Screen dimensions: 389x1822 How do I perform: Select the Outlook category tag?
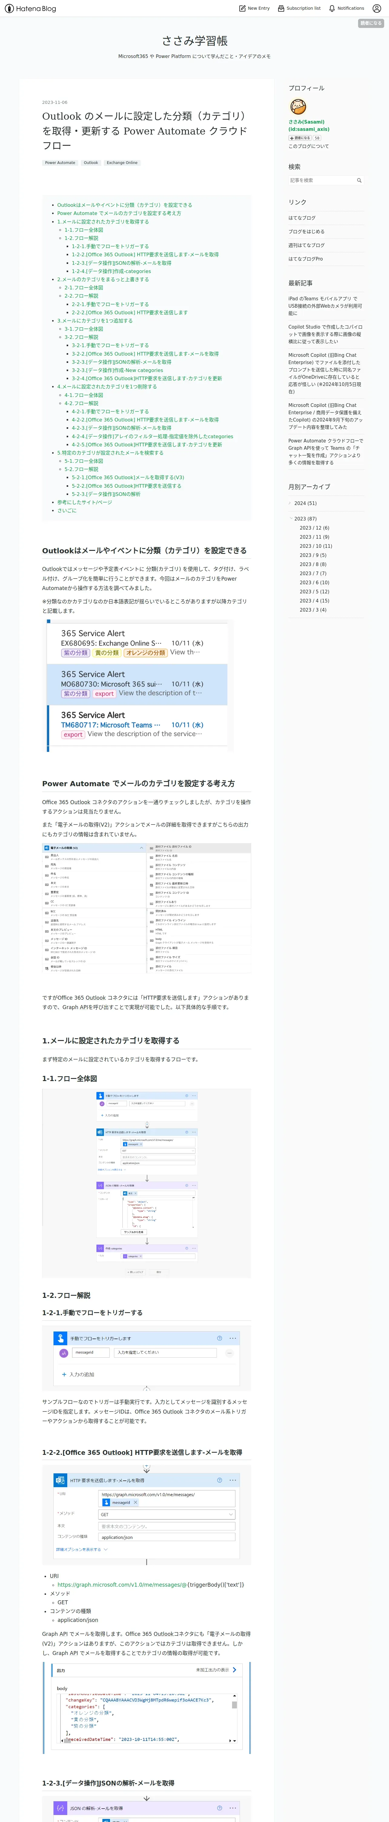pos(91,163)
